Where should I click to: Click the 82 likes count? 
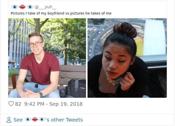[18, 104]
